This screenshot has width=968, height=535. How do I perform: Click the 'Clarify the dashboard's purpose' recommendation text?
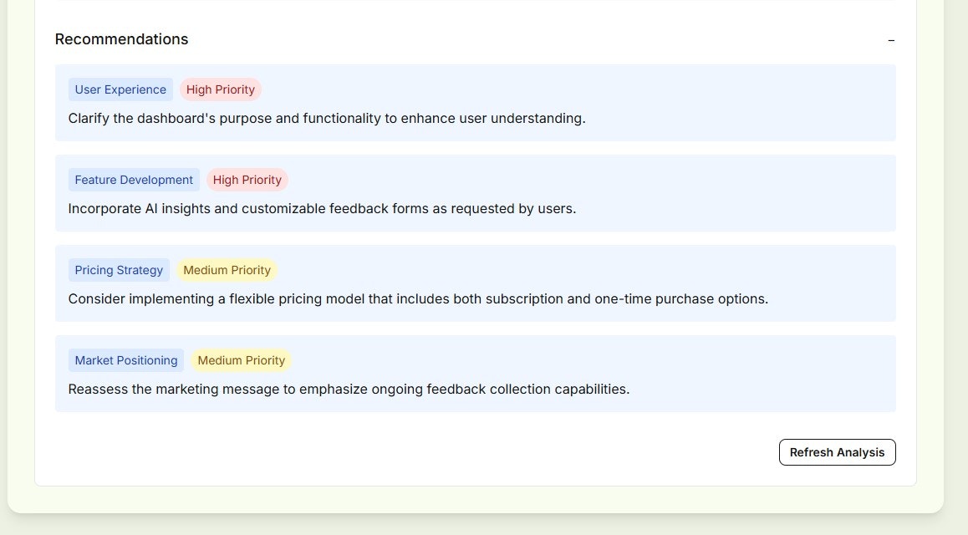pyautogui.click(x=327, y=119)
